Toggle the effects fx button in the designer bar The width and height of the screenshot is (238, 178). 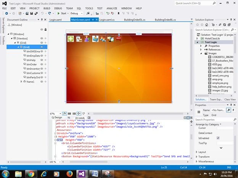(64, 113)
